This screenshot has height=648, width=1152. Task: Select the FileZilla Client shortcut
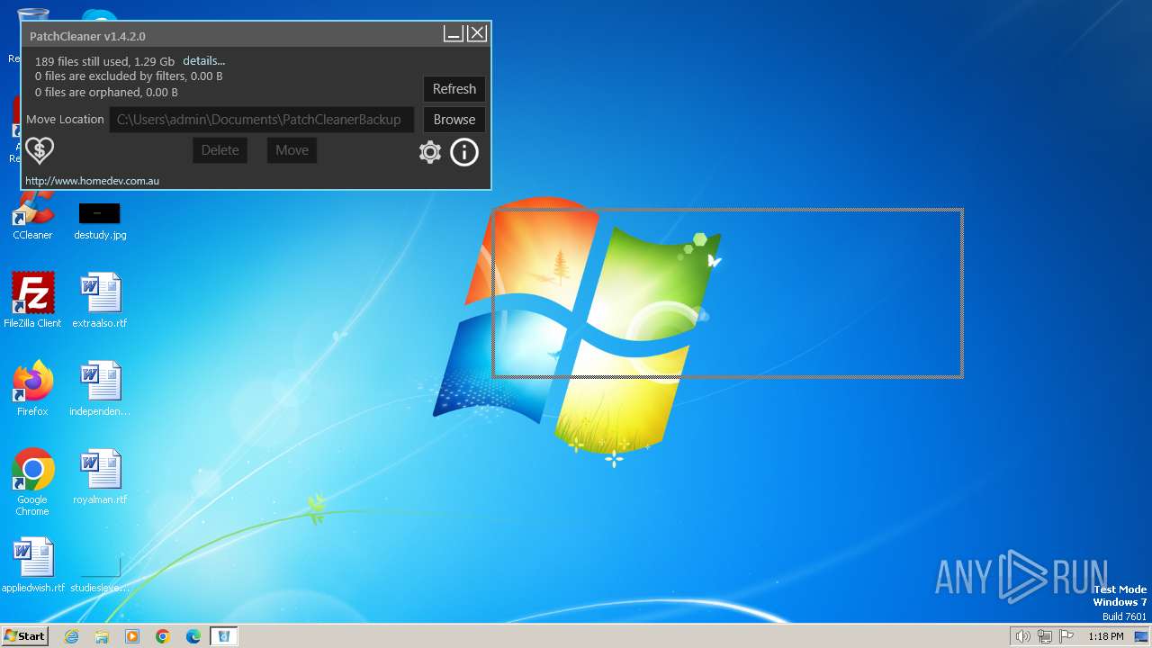(32, 300)
